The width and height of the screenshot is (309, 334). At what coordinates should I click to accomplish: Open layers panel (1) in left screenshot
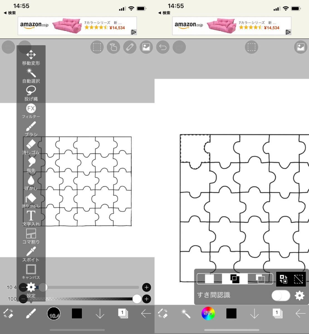(x=123, y=313)
